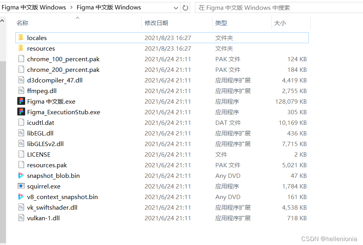Image resolution: width=363 pixels, height=245 pixels.
Task: Select file name icudtl.dat
Action: click(x=40, y=122)
